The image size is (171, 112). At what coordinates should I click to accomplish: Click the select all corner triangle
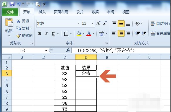pos(7,57)
